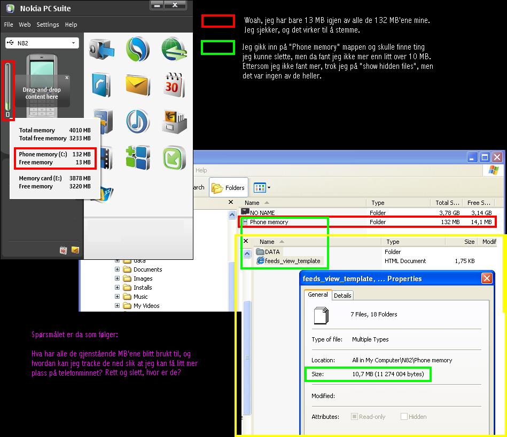The width and height of the screenshot is (507, 437).
Task: Toggle the Hidden attribute checkbox
Action: [x=404, y=417]
